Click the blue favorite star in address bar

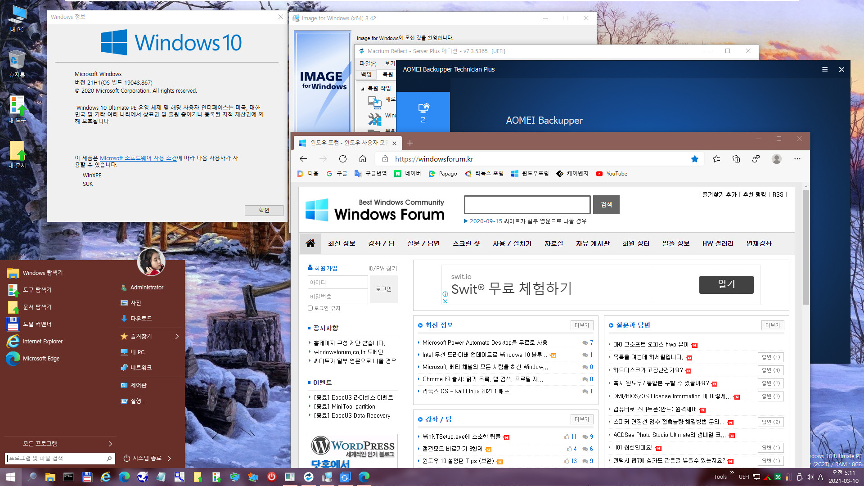pos(695,159)
